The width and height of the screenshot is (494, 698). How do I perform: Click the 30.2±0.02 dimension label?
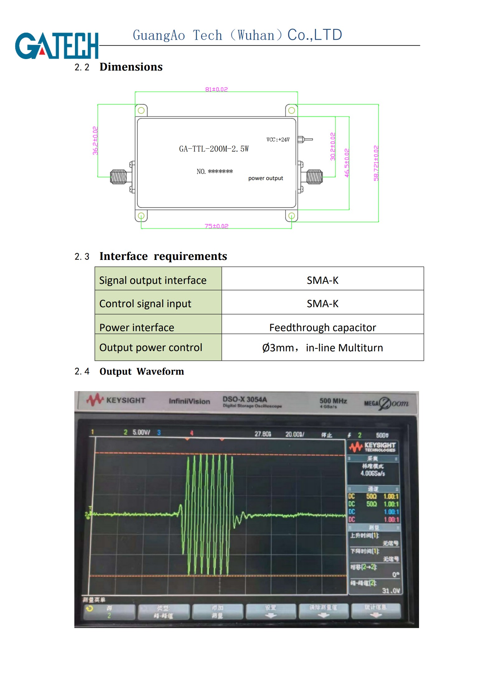(333, 146)
